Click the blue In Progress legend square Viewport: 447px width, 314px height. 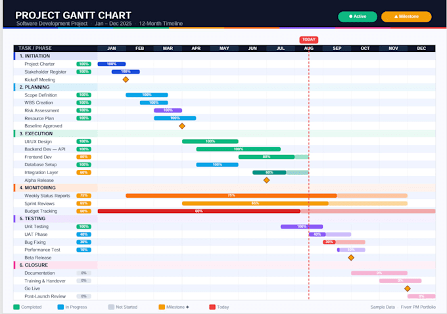(60, 307)
